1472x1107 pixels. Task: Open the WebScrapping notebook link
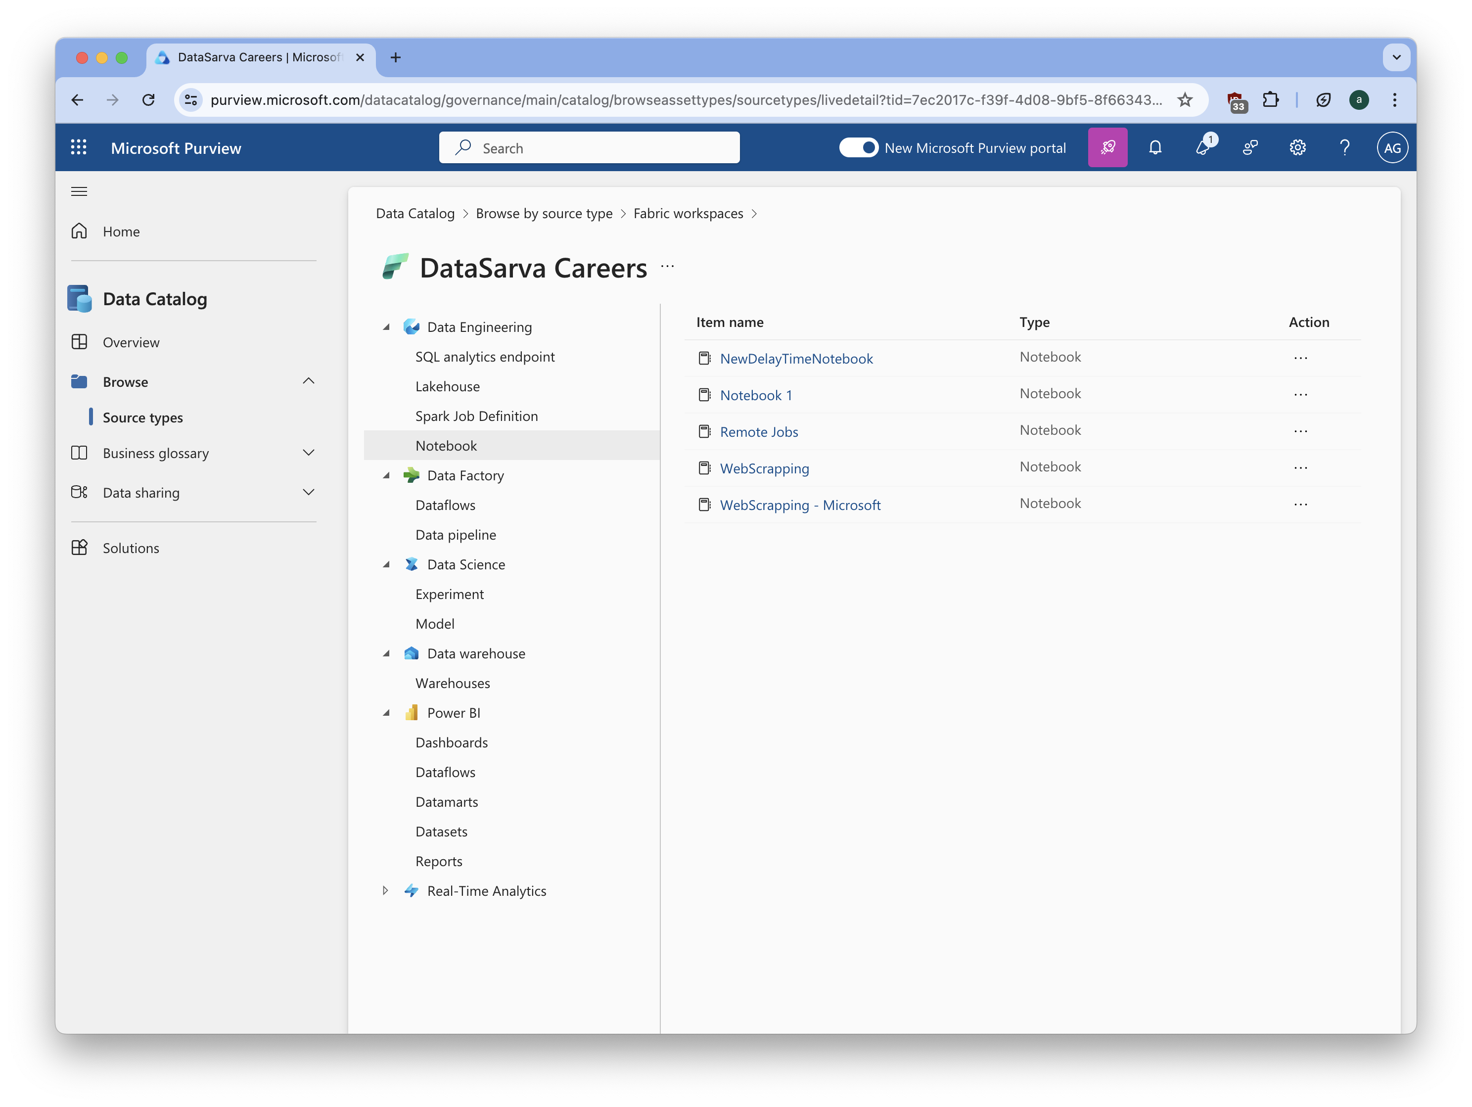click(x=764, y=468)
